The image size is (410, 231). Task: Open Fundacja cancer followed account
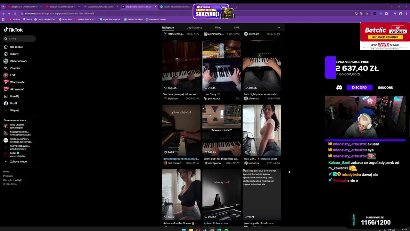[18, 140]
